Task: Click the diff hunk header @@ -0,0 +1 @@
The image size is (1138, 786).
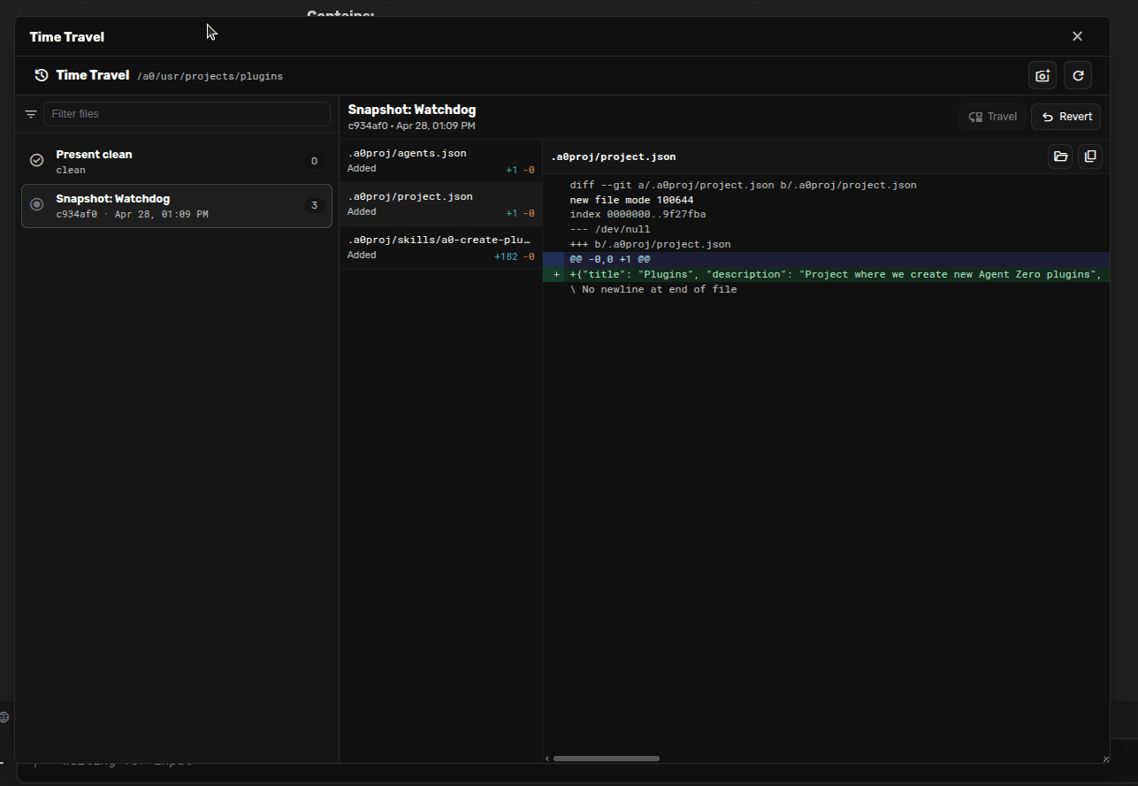Action: click(610, 259)
